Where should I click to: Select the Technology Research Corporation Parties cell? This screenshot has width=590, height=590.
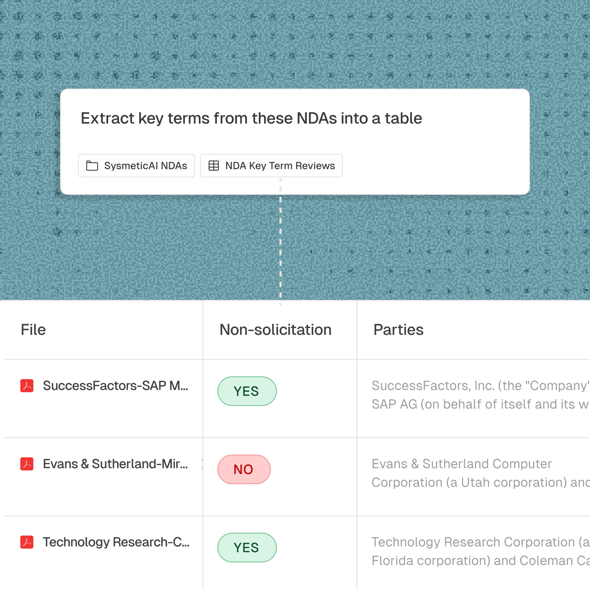click(x=479, y=551)
